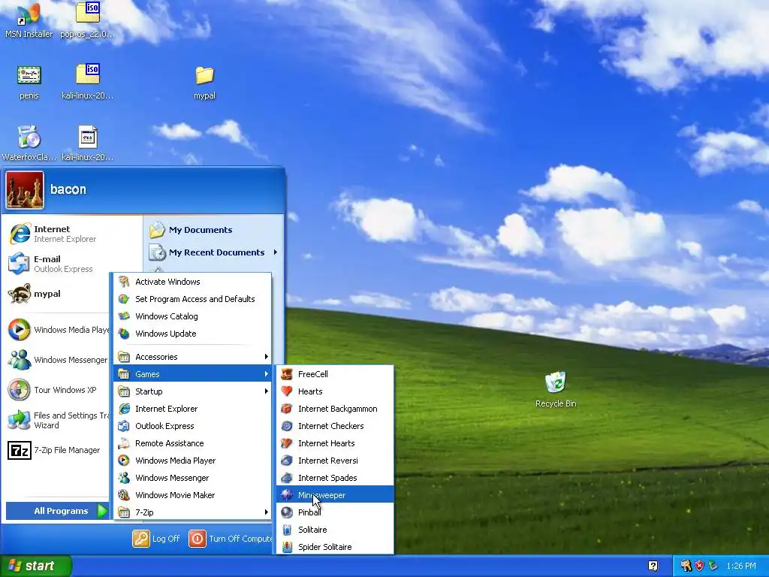Click the help question mark tray icon
The height and width of the screenshot is (577, 769).
pos(653,566)
